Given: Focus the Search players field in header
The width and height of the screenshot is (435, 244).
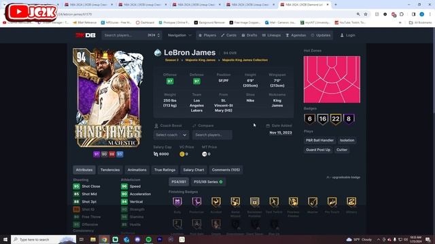Looking at the screenshot, I should [124, 35].
